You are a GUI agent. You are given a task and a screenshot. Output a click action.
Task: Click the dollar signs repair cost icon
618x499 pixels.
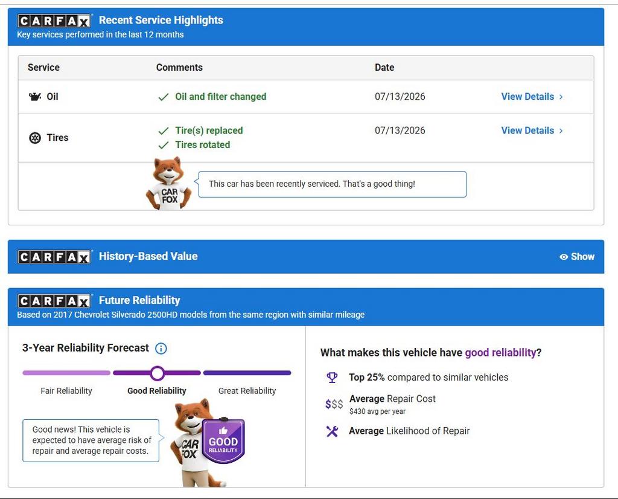click(x=334, y=404)
